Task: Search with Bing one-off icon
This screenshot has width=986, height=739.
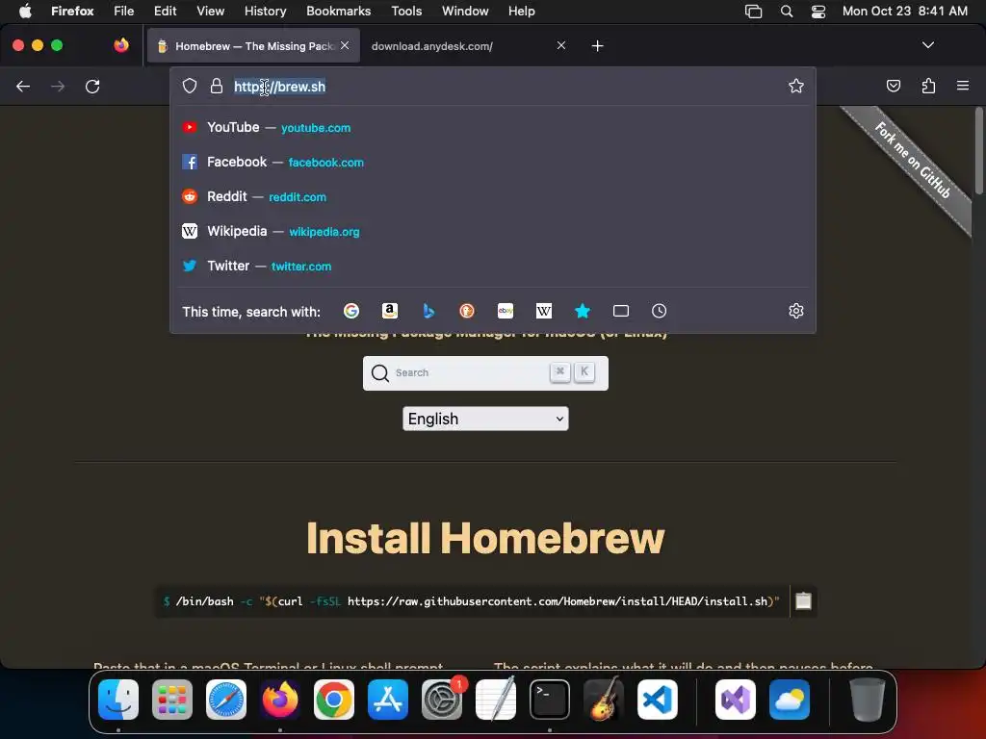Action: click(x=428, y=311)
